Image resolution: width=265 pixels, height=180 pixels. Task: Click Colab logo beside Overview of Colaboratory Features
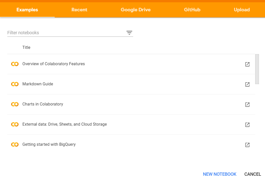15,64
